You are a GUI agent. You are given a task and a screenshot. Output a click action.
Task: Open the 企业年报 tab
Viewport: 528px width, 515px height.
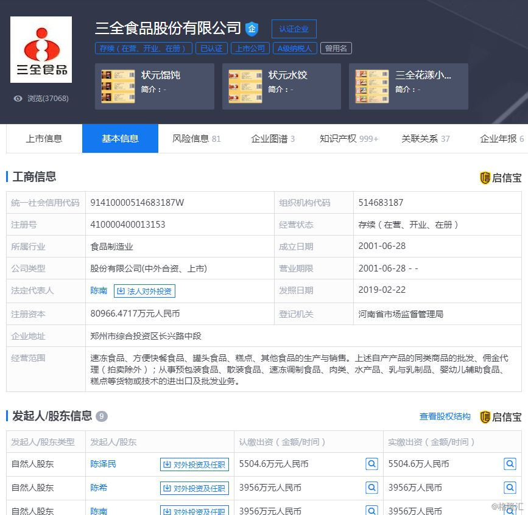(x=502, y=139)
